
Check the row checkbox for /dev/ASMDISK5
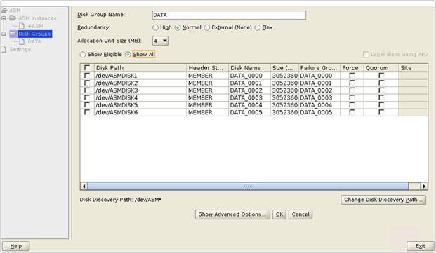pos(87,105)
